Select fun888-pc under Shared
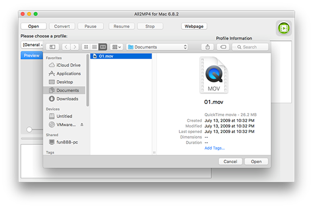 pos(64,142)
